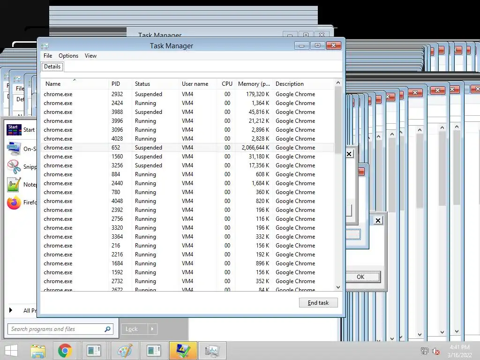
Task: Select chrome.exe row with PID 4048
Action: pos(187,201)
